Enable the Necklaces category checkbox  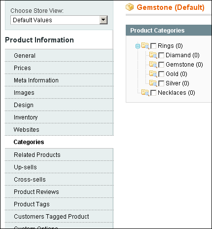click(153, 93)
